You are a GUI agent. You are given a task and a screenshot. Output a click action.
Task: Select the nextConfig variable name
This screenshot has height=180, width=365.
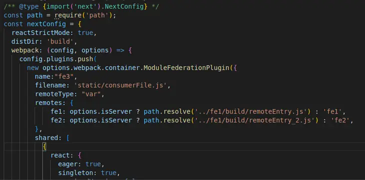click(x=47, y=24)
